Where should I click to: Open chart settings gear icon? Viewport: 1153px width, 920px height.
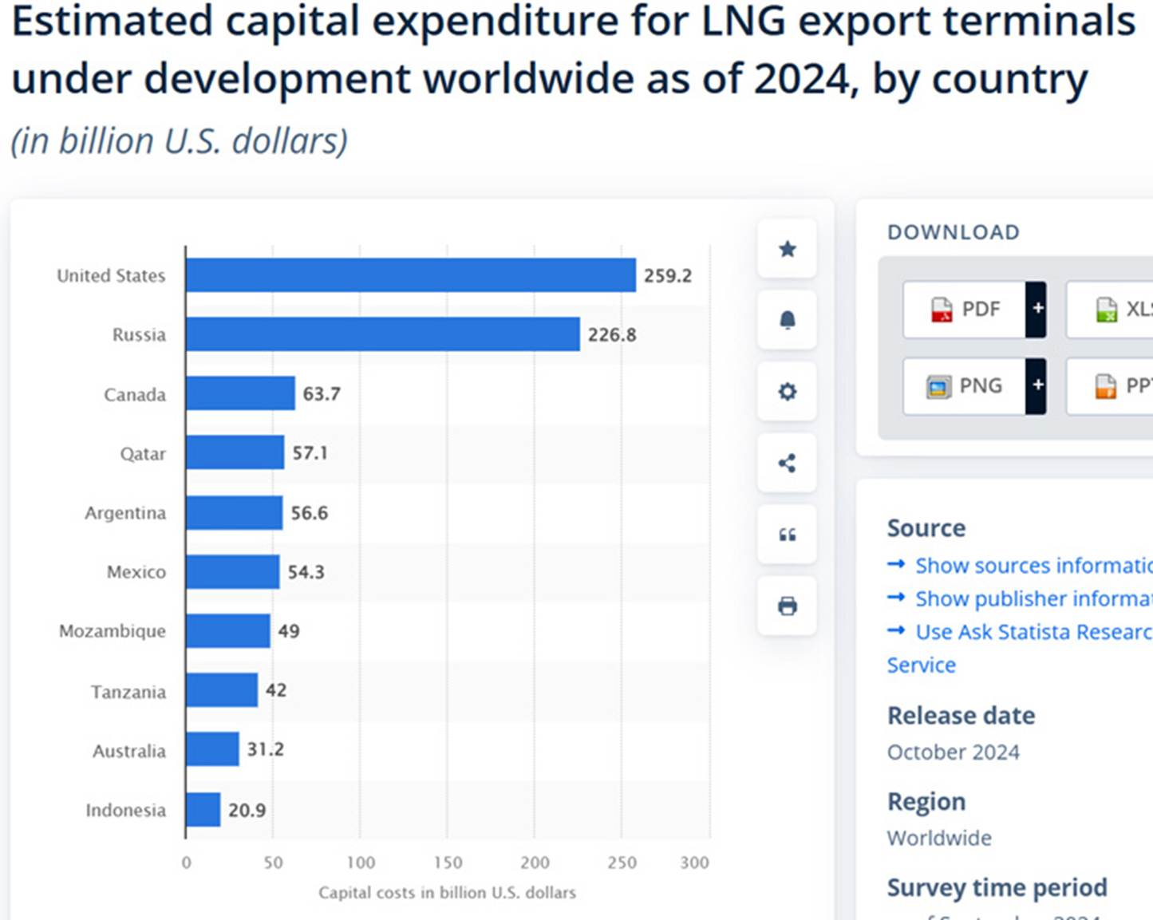point(787,392)
